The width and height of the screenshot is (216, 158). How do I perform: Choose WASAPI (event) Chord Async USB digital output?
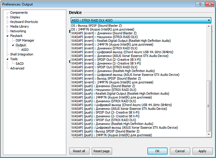[139, 52]
